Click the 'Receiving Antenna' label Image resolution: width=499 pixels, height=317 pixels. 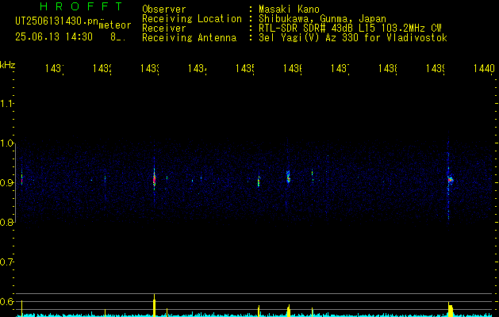[189, 38]
